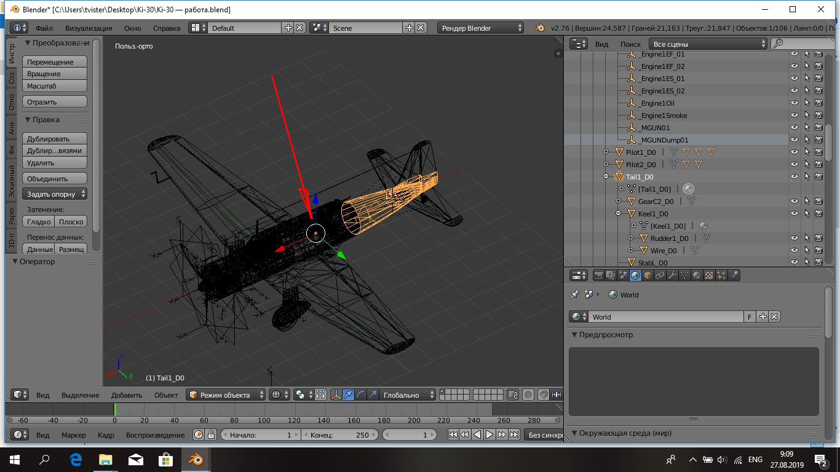Toggle selectability of _Engine1Oil via arrow icon
Image resolution: width=840 pixels, height=472 pixels.
(807, 103)
